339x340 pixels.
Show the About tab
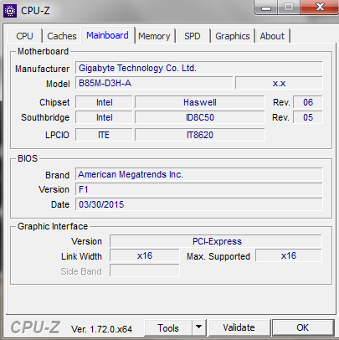coord(272,36)
